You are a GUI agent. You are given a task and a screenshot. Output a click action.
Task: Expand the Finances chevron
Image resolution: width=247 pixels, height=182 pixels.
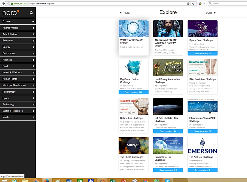pos(33,60)
